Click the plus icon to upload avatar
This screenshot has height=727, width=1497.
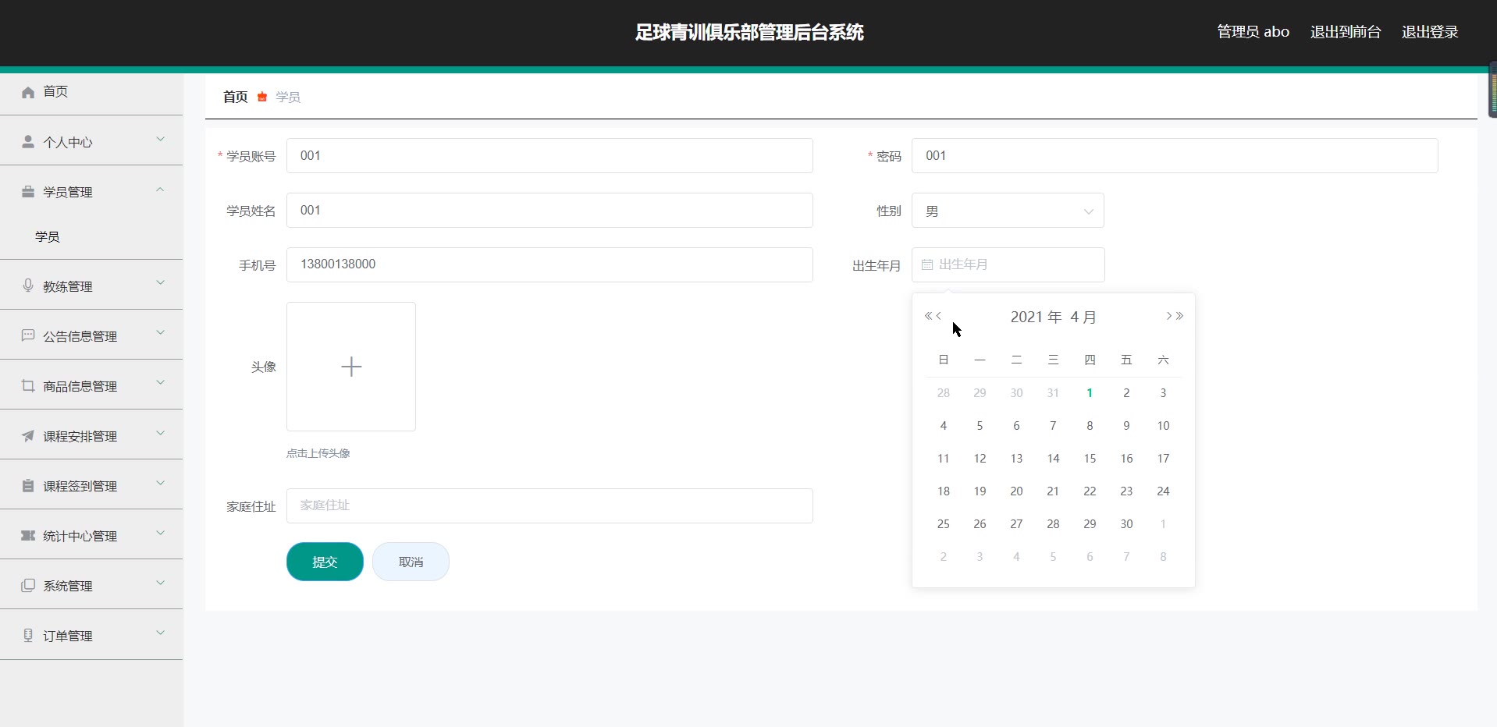click(x=351, y=367)
